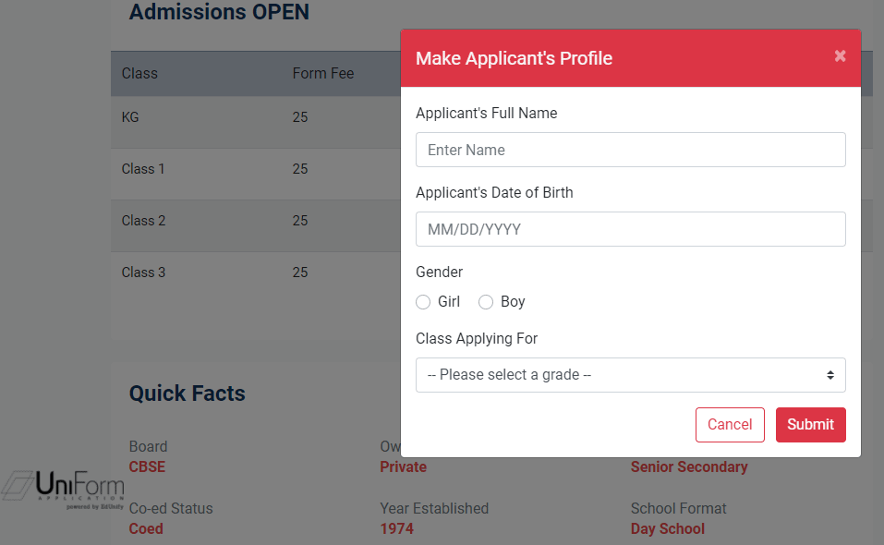Click the Class 1 row text
This screenshot has width=884, height=545.
(x=143, y=169)
